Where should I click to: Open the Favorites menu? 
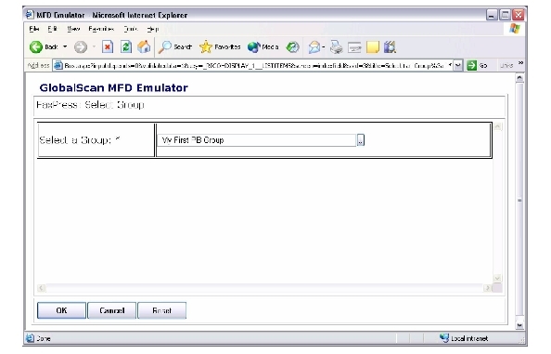101,29
